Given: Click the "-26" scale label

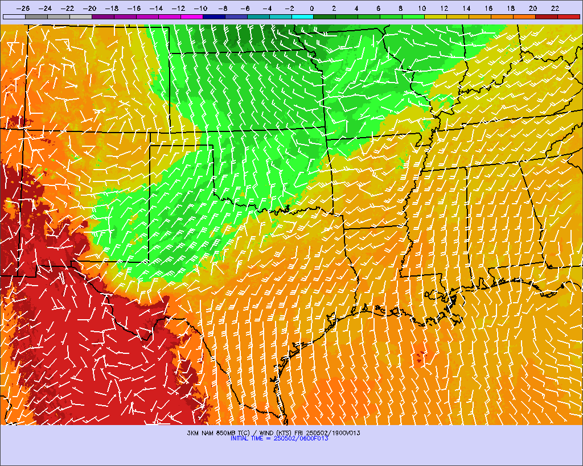Looking at the screenshot, I should (x=23, y=9).
